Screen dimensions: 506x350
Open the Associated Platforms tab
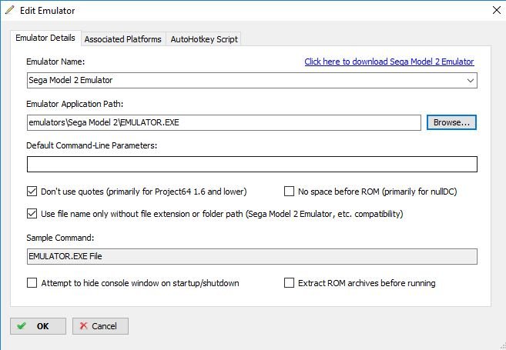123,39
